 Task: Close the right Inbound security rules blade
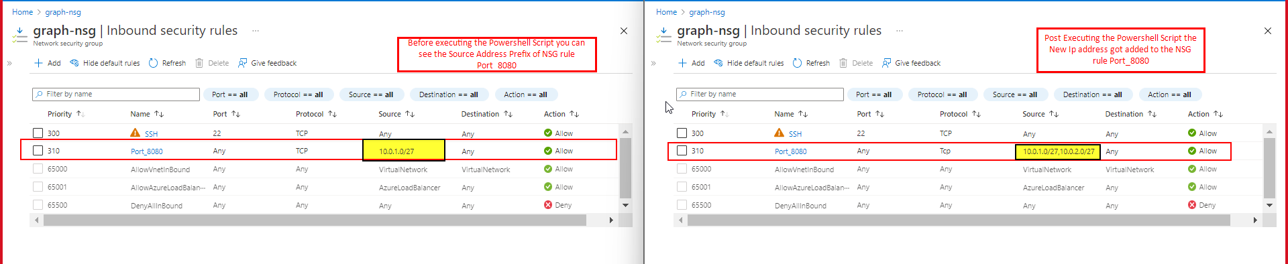pos(1268,31)
